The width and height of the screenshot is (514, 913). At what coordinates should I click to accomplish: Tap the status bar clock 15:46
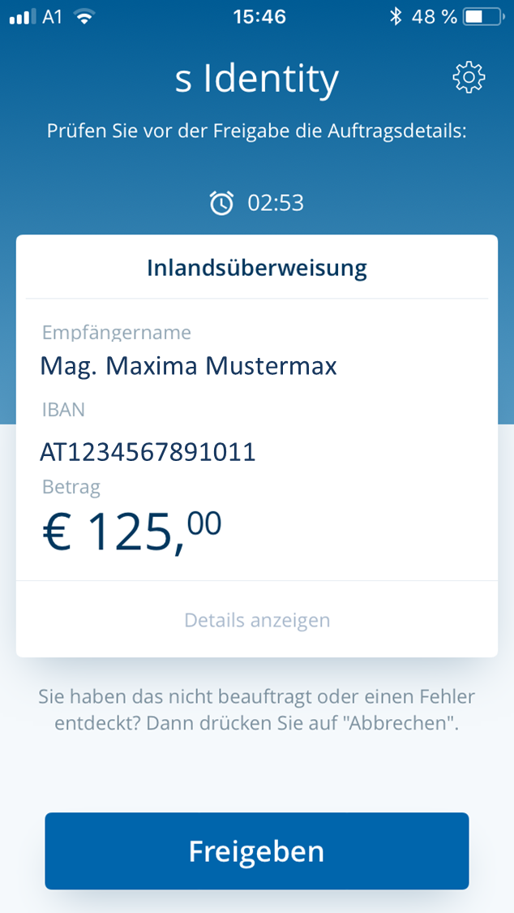259,16
